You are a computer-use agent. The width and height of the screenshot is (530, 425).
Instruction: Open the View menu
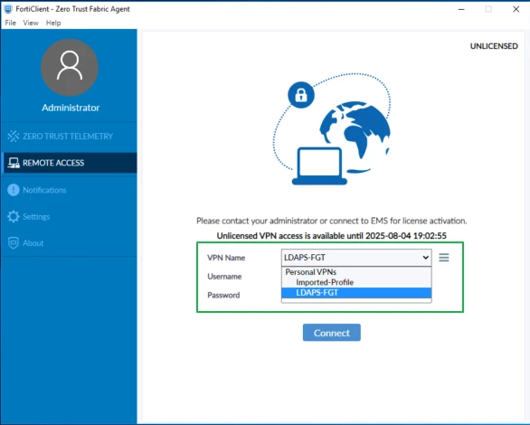[x=31, y=23]
